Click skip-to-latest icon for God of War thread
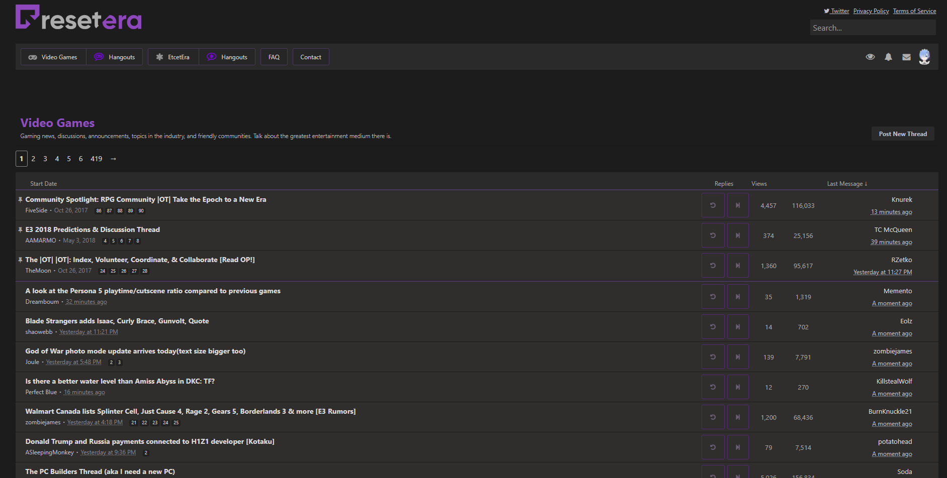This screenshot has width=947, height=478. (x=738, y=357)
